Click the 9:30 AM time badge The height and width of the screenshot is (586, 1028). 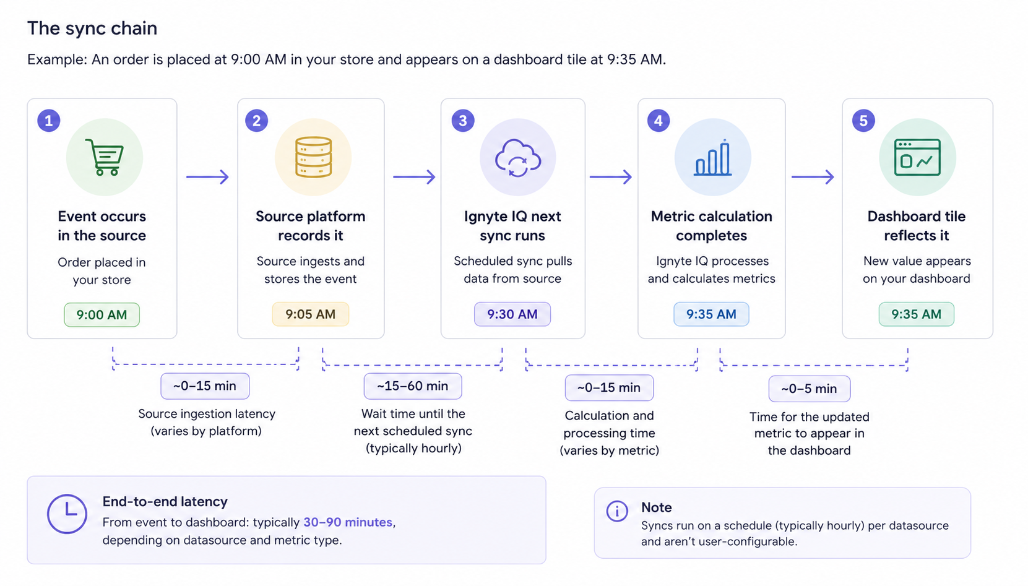[x=512, y=314]
